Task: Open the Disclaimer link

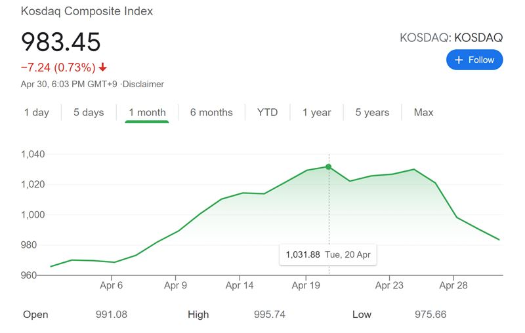Action: pyautogui.click(x=144, y=84)
